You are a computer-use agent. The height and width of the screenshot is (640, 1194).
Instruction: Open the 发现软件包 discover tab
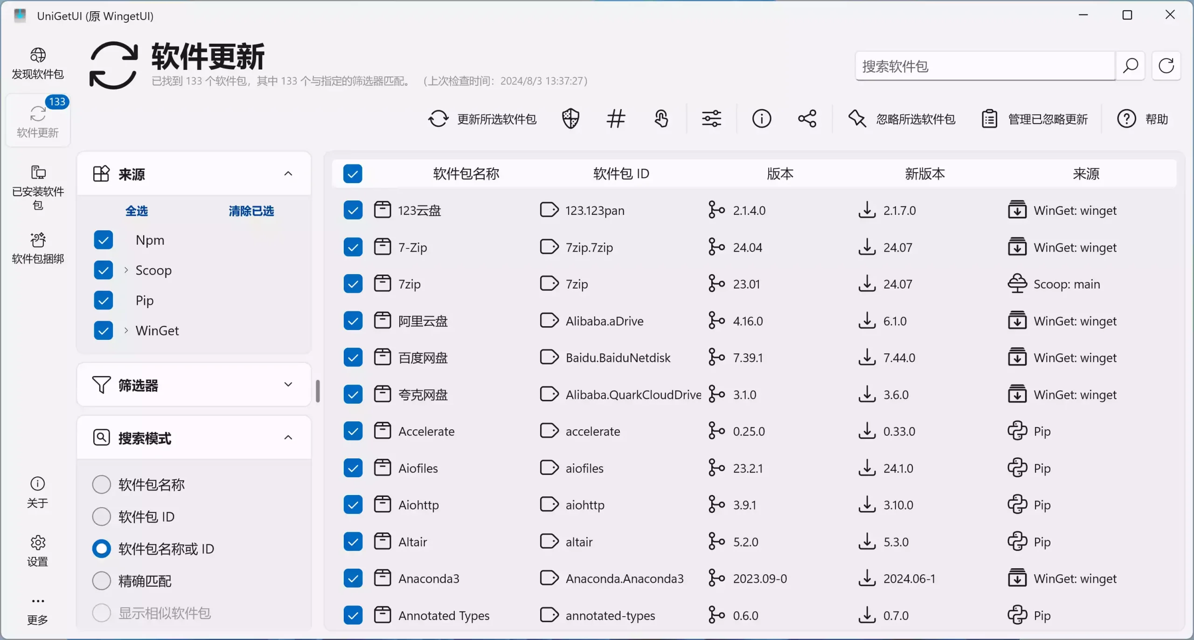pos(37,63)
